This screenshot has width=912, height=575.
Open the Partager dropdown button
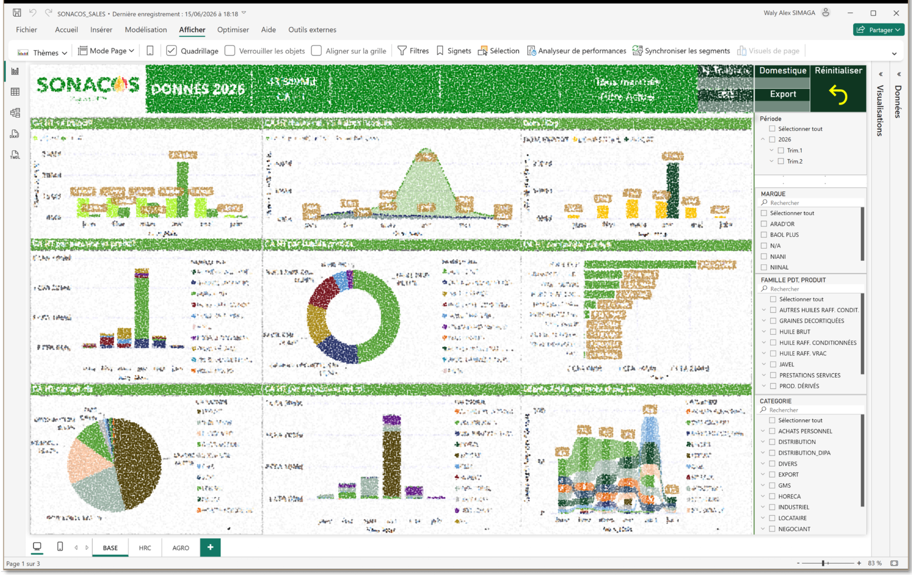point(879,30)
